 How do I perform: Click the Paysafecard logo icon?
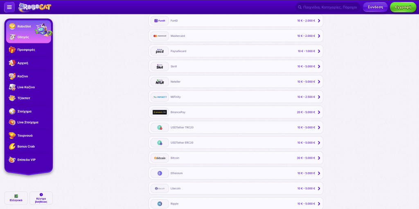pyautogui.click(x=160, y=51)
